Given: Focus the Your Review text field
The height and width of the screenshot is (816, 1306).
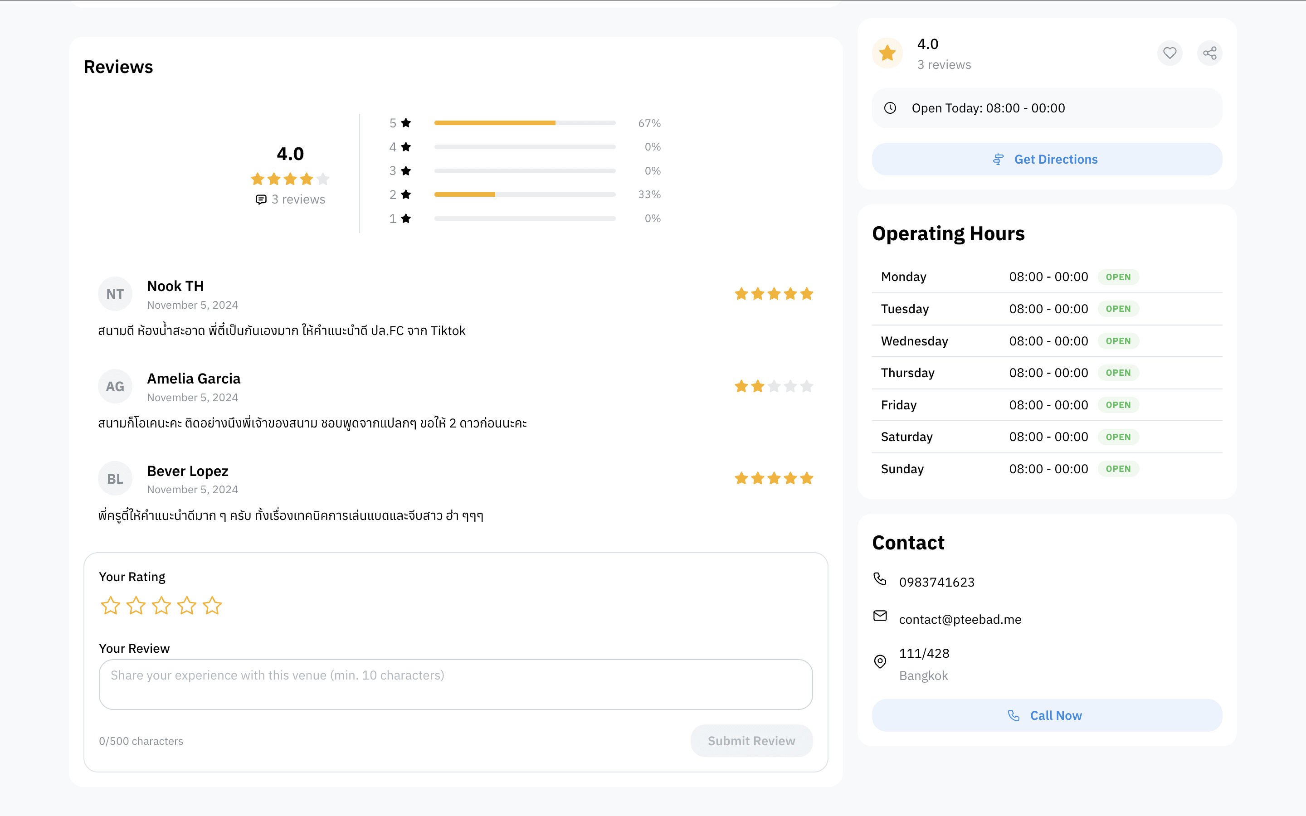Looking at the screenshot, I should point(455,684).
